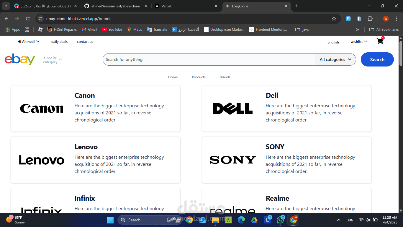Open the Frontend Mentor bookmark

pyautogui.click(x=268, y=30)
